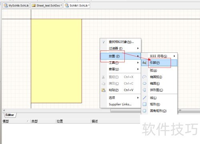Select 饼形图(C) in the placement submenu
Screen dimensions: 200x144
(159, 90)
